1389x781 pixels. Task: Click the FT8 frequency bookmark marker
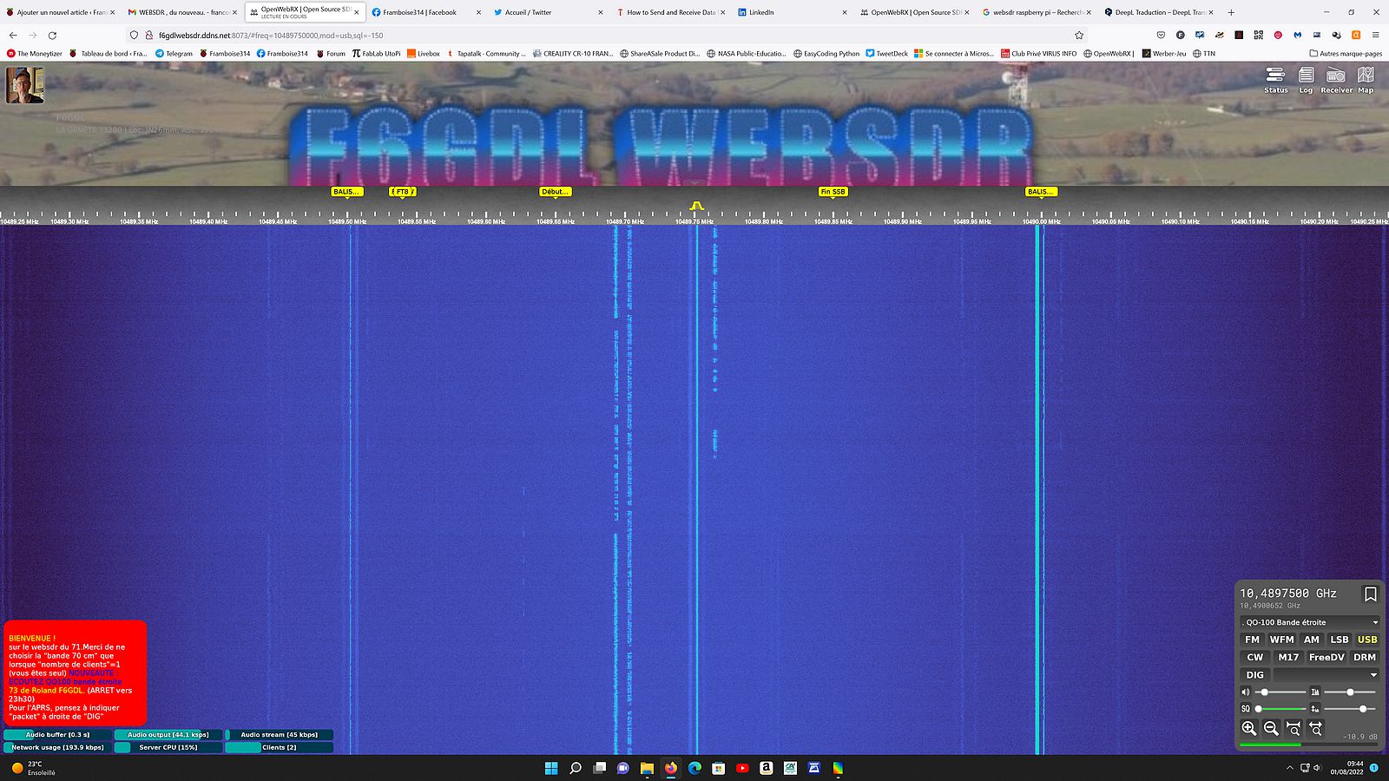[402, 192]
